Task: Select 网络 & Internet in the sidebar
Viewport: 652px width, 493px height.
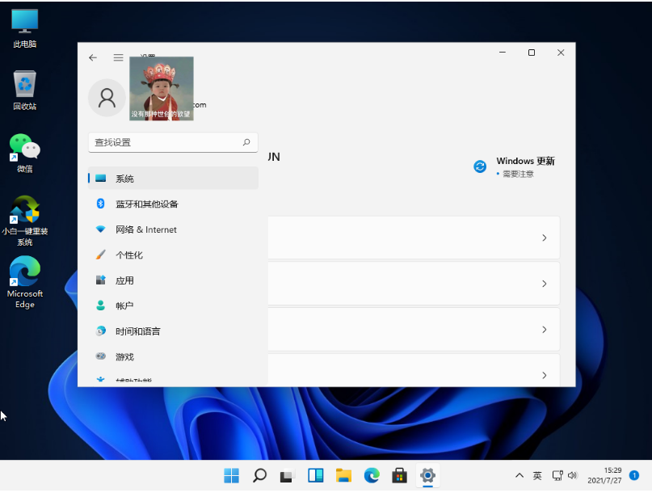Action: click(145, 230)
